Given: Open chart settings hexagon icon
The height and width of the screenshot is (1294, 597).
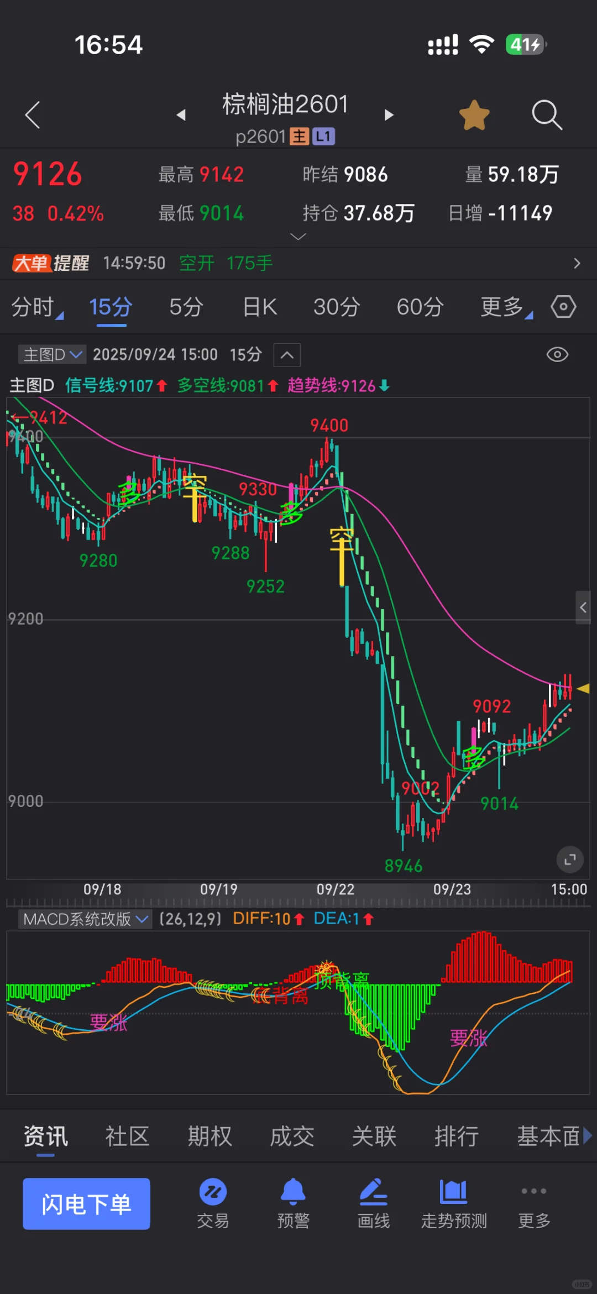Looking at the screenshot, I should coord(563,307).
